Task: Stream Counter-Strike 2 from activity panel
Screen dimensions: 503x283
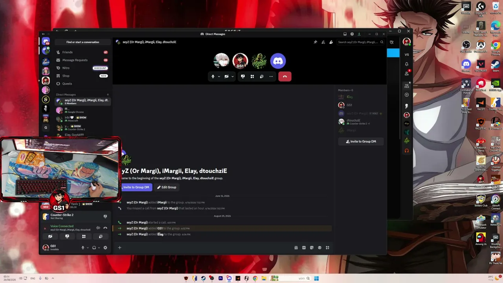Action: pyautogui.click(x=105, y=217)
